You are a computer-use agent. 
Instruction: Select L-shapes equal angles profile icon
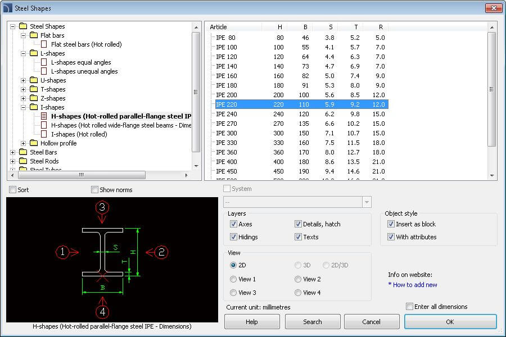tap(44, 62)
